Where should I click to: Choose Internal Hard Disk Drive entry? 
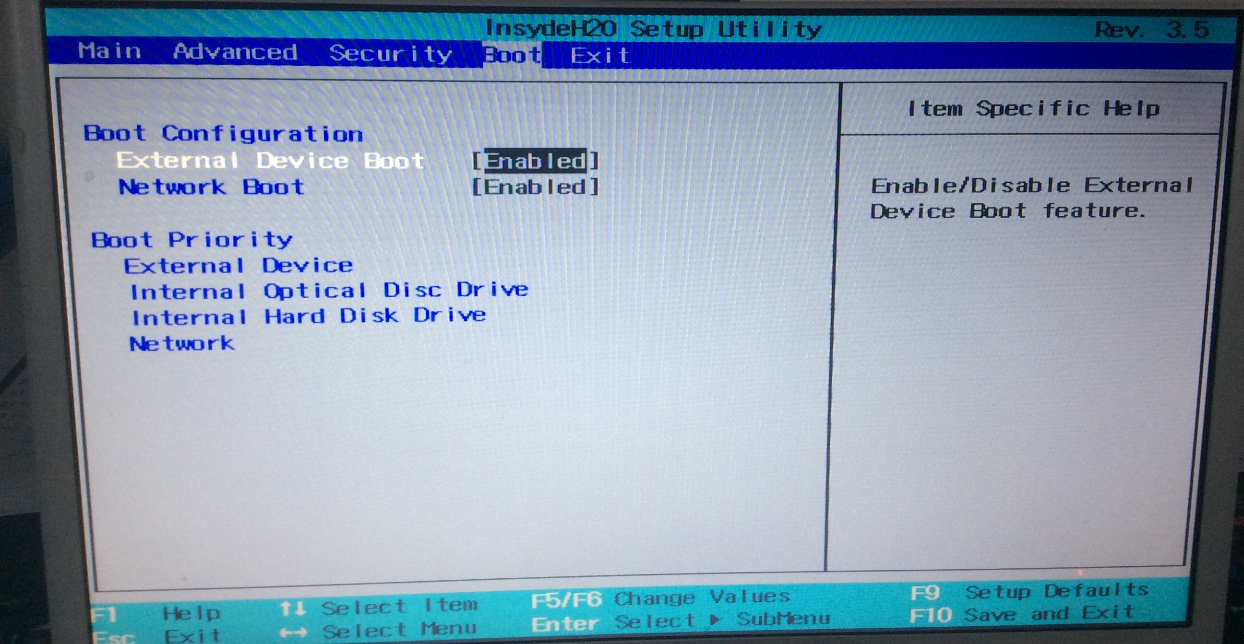point(309,317)
